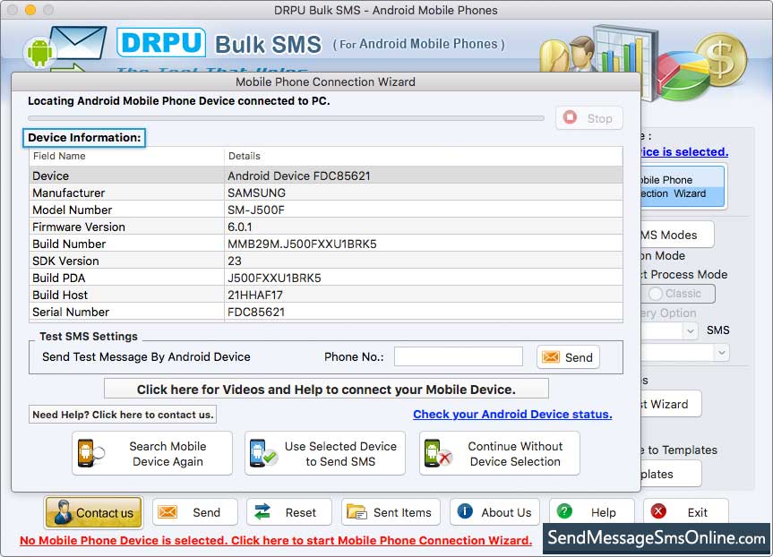Select the SDK Version row 23
Image resolution: width=773 pixels, height=557 pixels.
tap(326, 261)
